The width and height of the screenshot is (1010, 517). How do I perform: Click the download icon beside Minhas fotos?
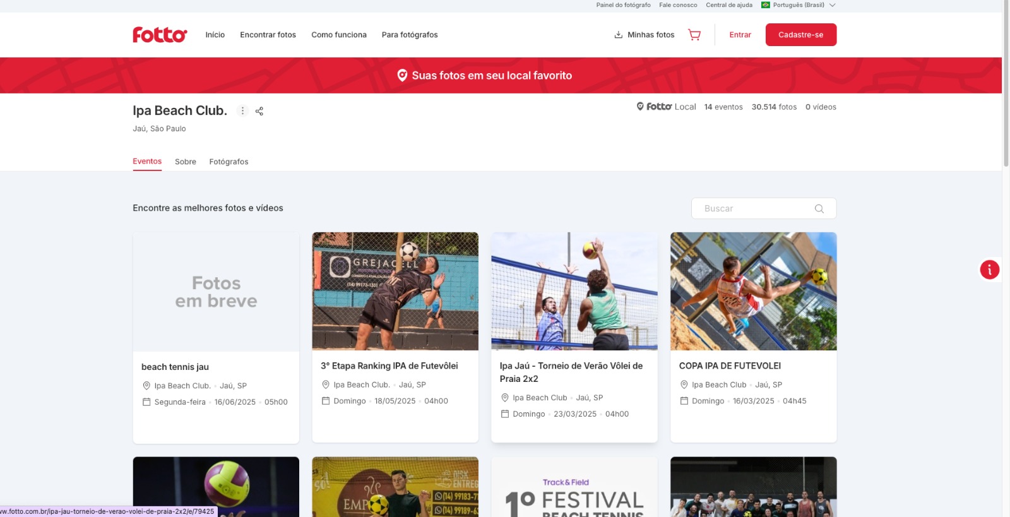click(x=619, y=35)
